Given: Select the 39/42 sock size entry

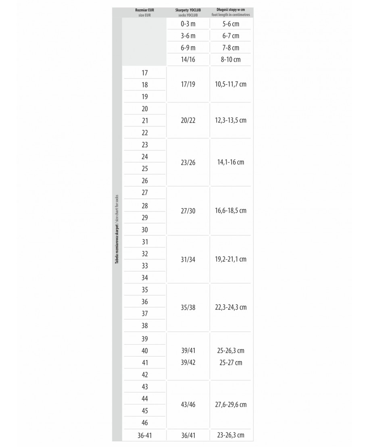Looking at the screenshot, I should [188, 362].
